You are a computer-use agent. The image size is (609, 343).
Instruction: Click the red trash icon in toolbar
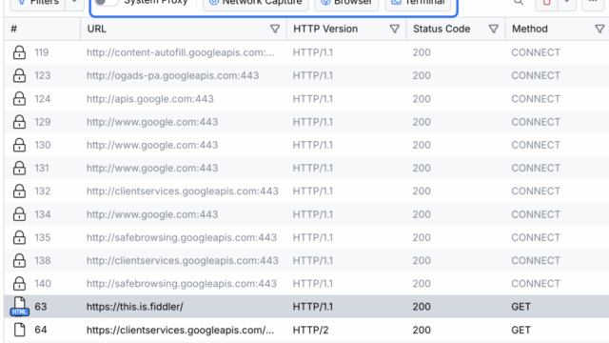pos(546,2)
